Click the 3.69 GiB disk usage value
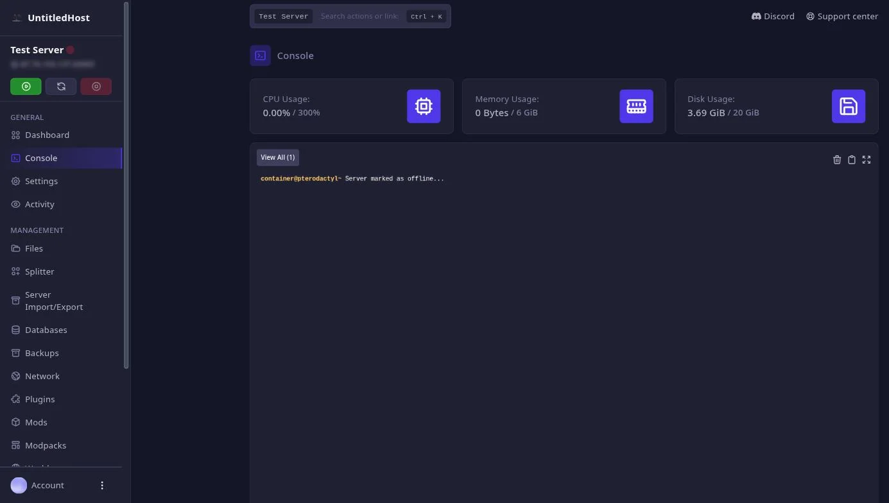 pyautogui.click(x=706, y=113)
